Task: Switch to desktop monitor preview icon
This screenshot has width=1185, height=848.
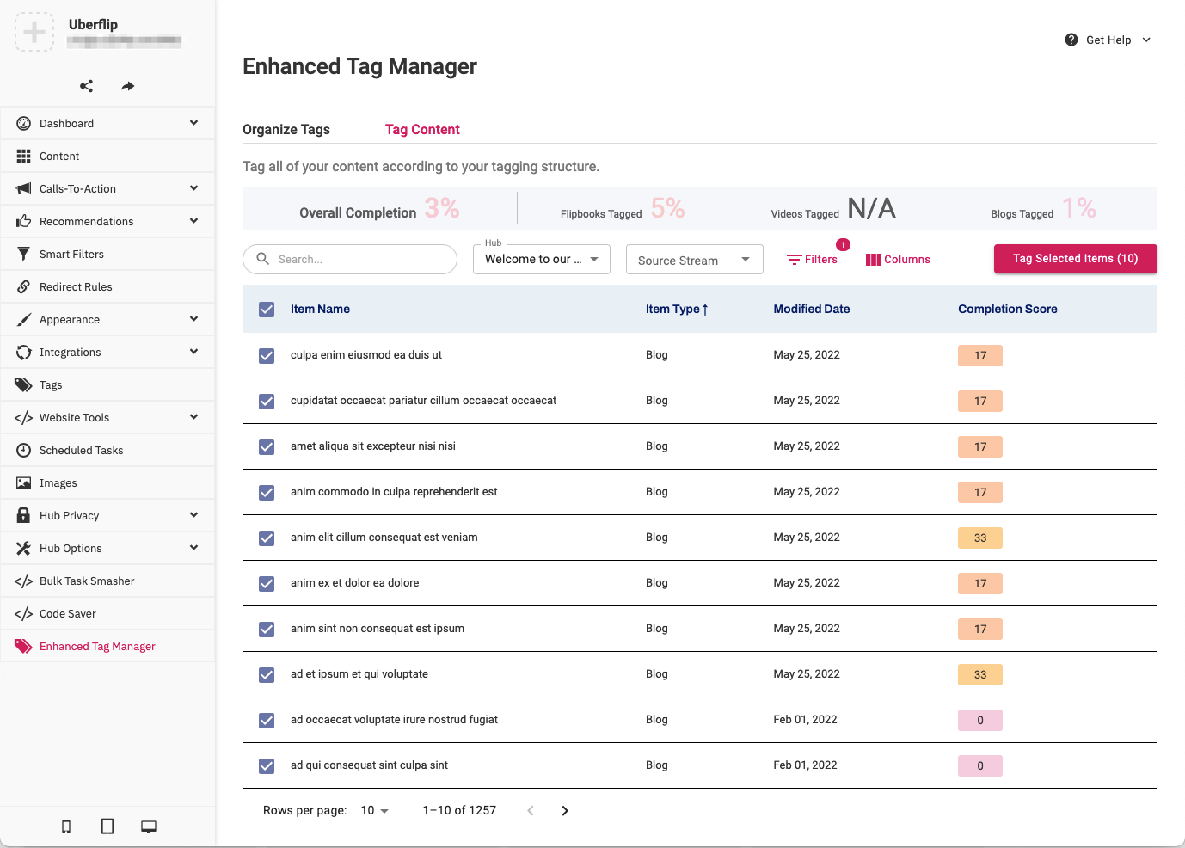Action: pos(149,826)
